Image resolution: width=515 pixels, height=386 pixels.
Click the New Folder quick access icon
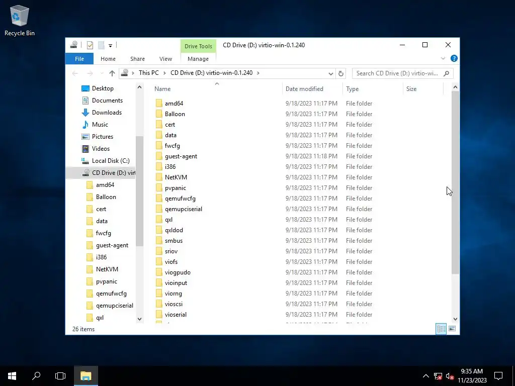(101, 45)
